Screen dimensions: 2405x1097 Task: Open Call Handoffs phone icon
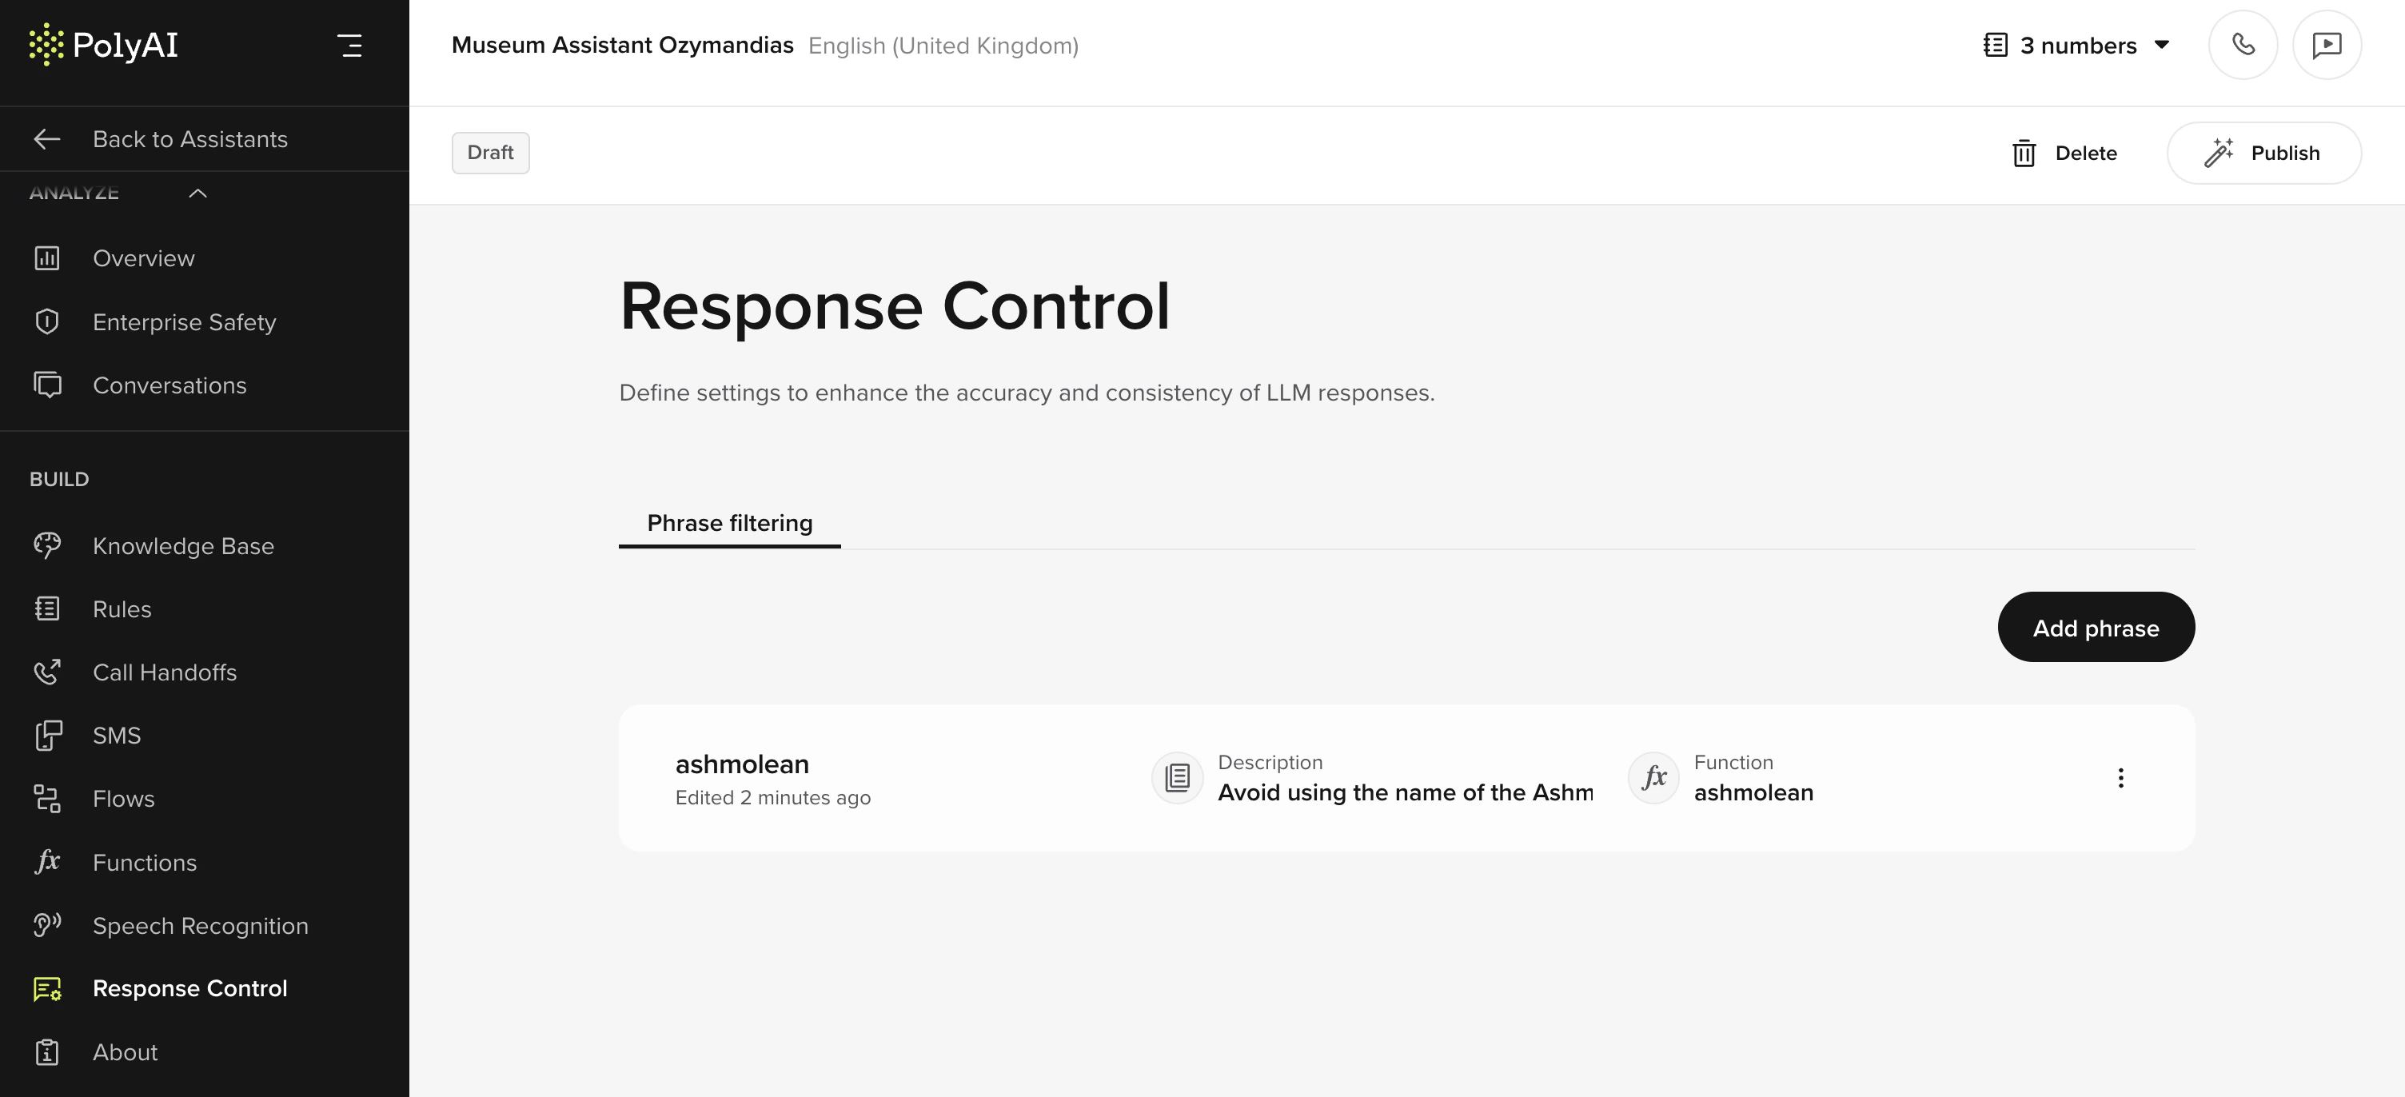46,672
